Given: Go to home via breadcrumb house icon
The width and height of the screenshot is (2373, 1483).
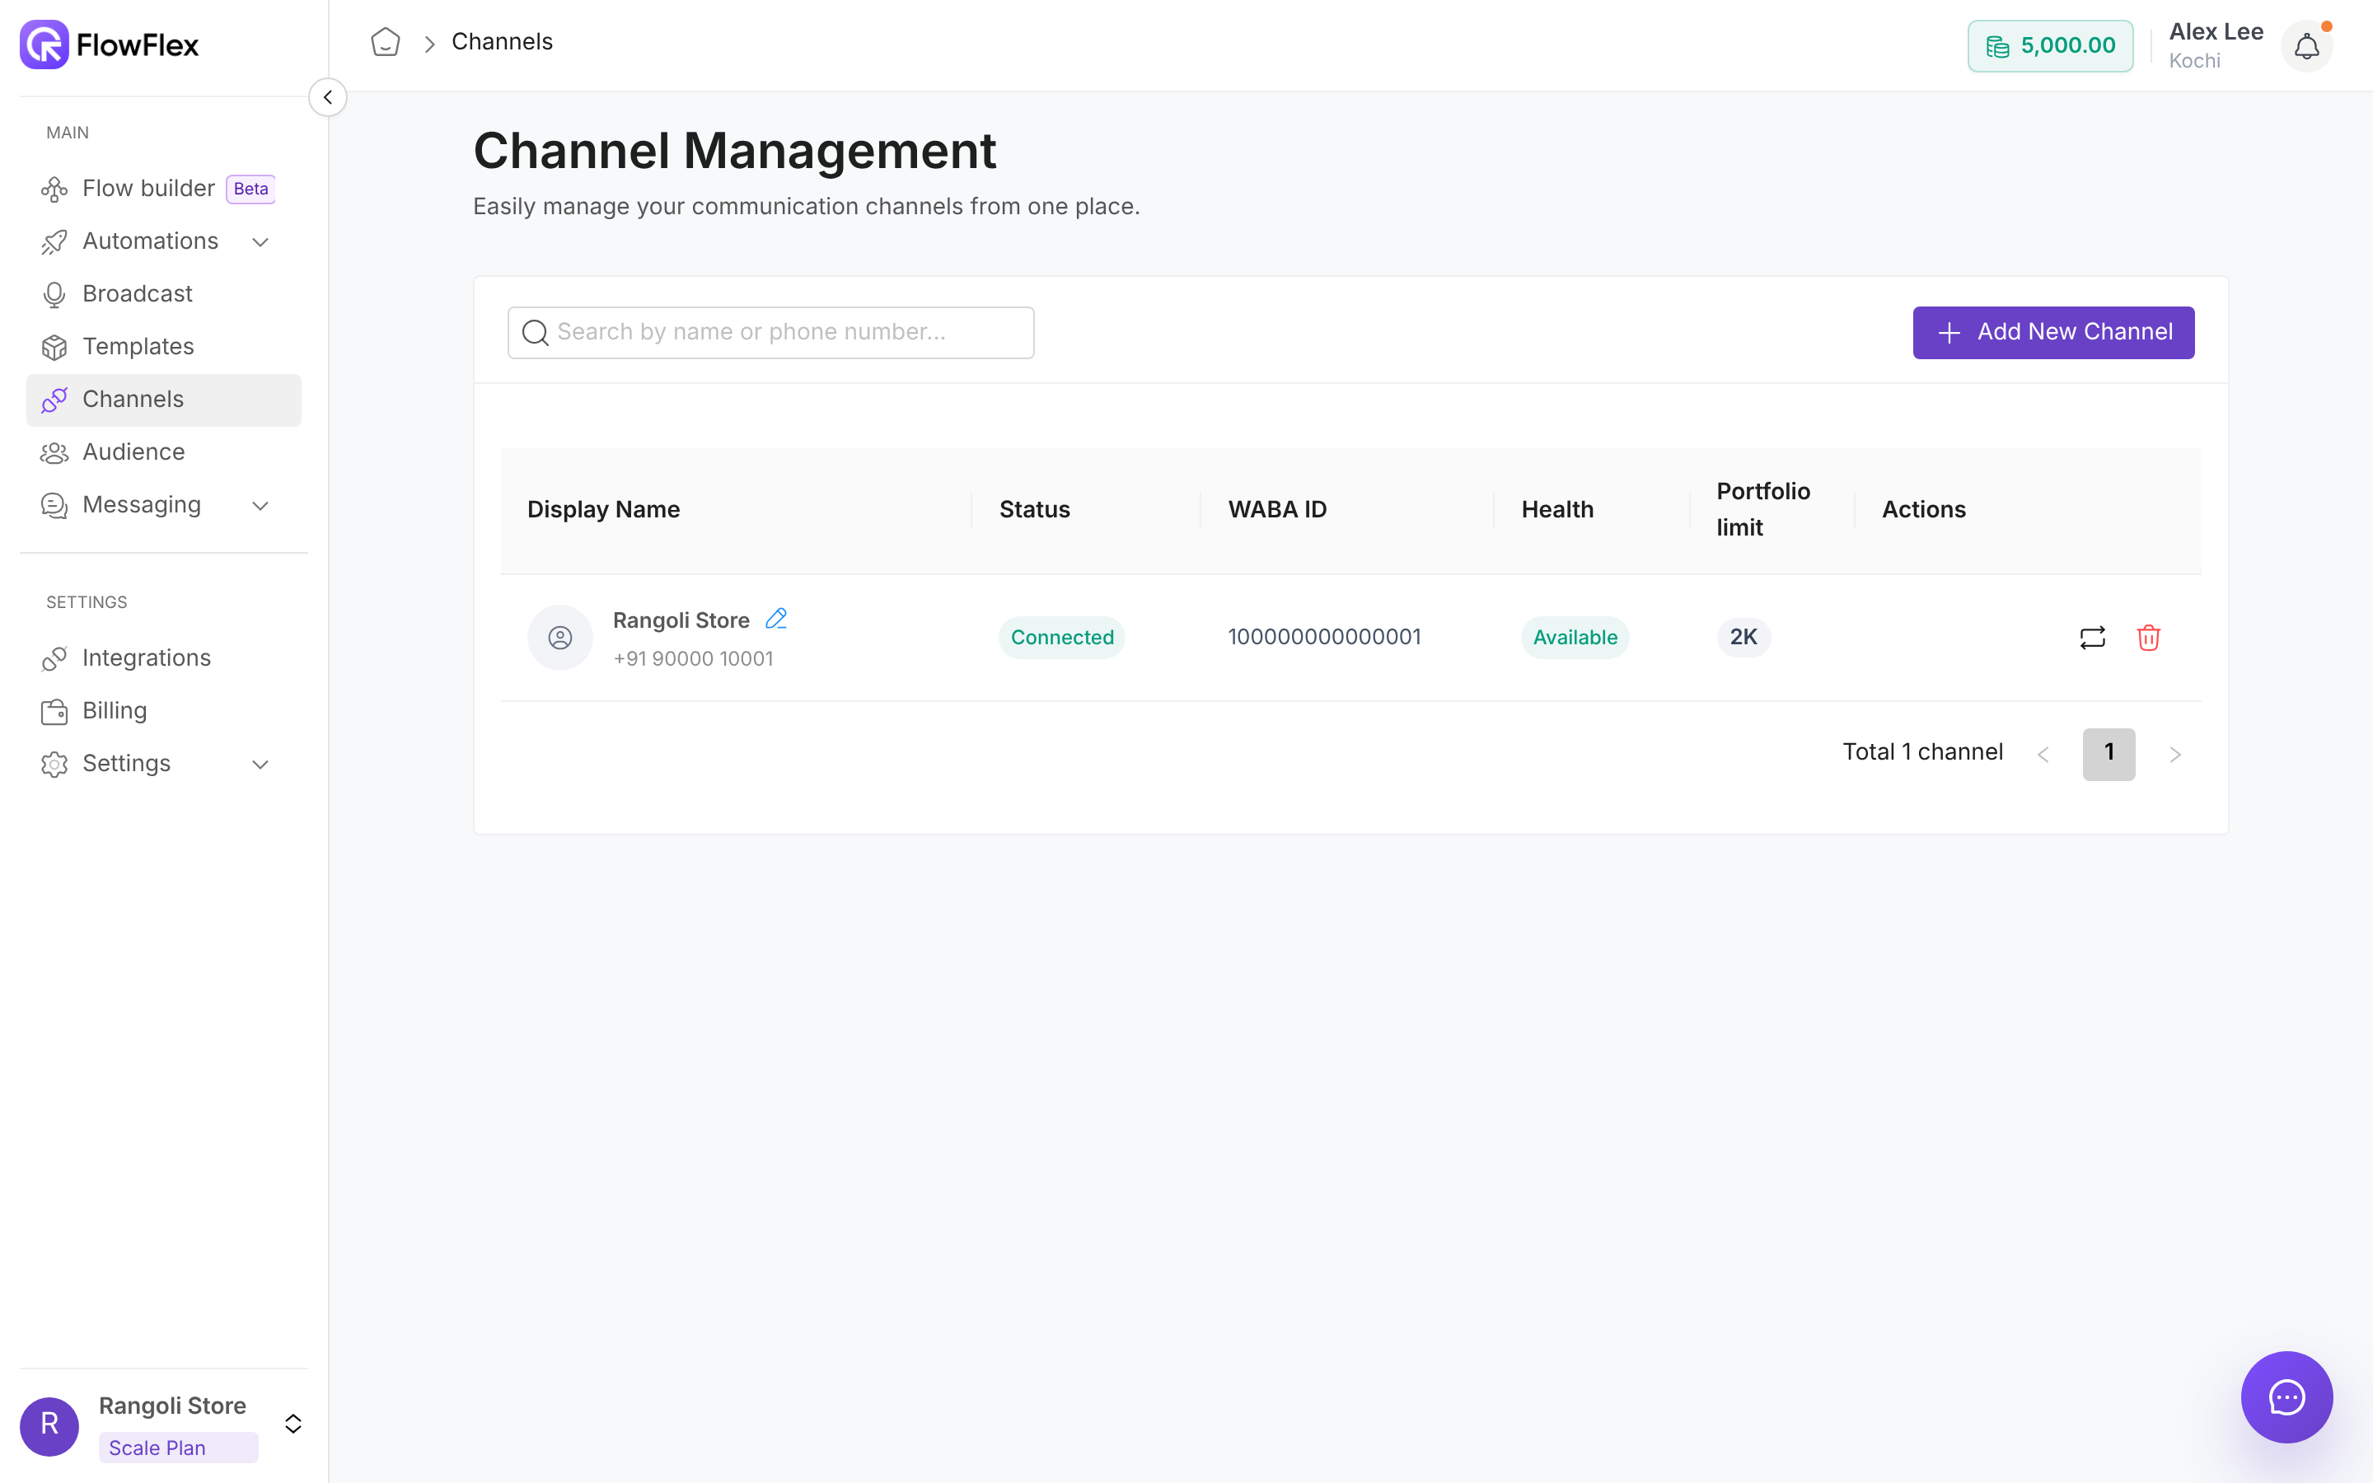Looking at the screenshot, I should [x=386, y=42].
